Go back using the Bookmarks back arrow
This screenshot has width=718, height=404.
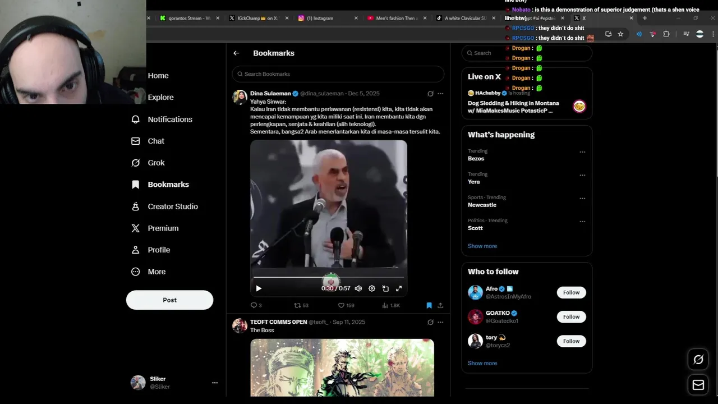[236, 53]
